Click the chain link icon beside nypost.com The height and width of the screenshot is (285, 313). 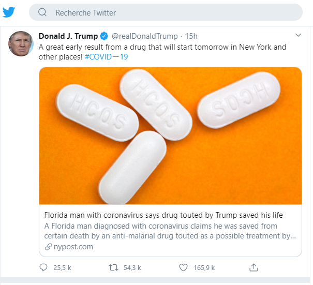pyautogui.click(x=49, y=247)
